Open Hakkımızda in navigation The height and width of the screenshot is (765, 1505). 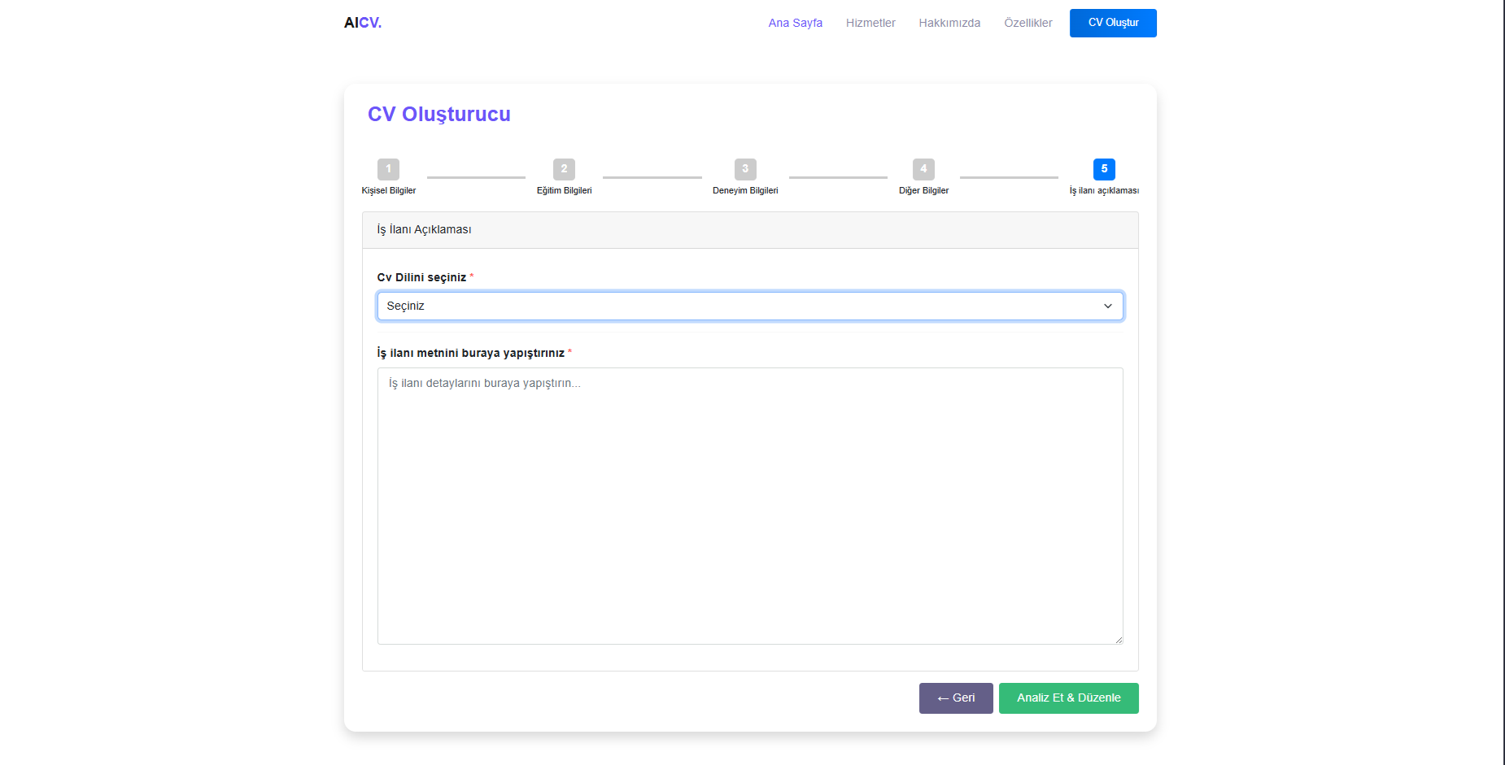(x=949, y=23)
